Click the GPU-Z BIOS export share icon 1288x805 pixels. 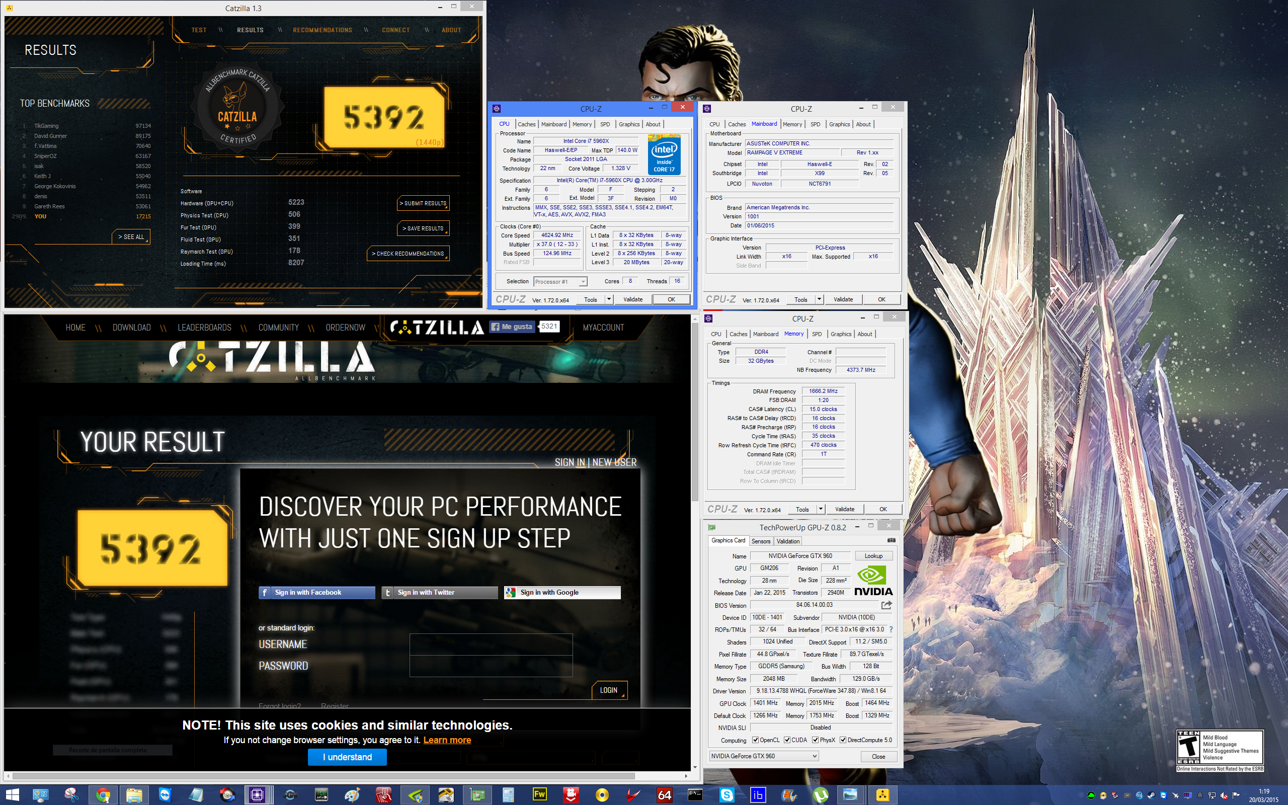887,605
